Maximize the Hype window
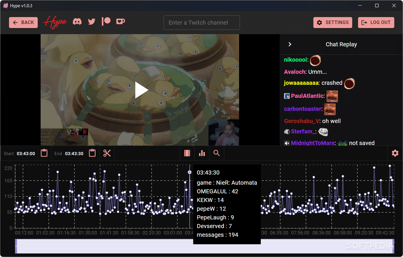 377,5
